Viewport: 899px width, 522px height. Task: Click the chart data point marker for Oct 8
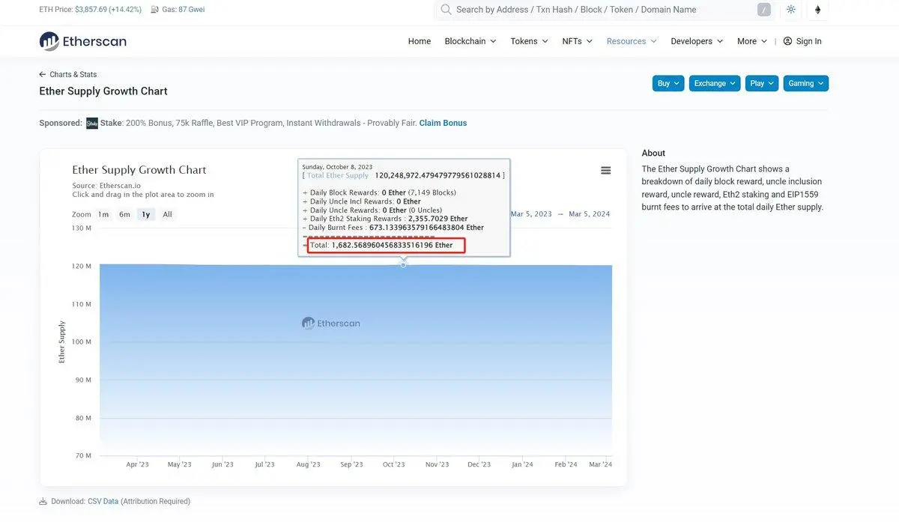[404, 265]
